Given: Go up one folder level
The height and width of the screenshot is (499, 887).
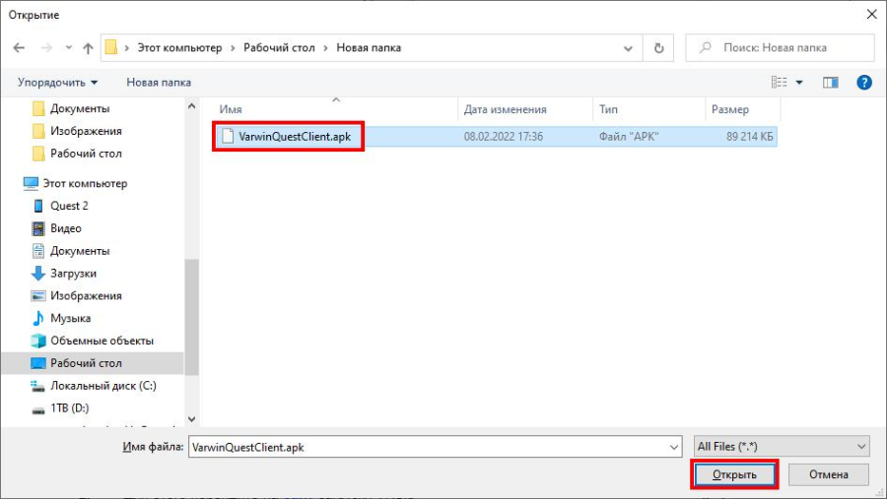Looking at the screenshot, I should point(88,47).
